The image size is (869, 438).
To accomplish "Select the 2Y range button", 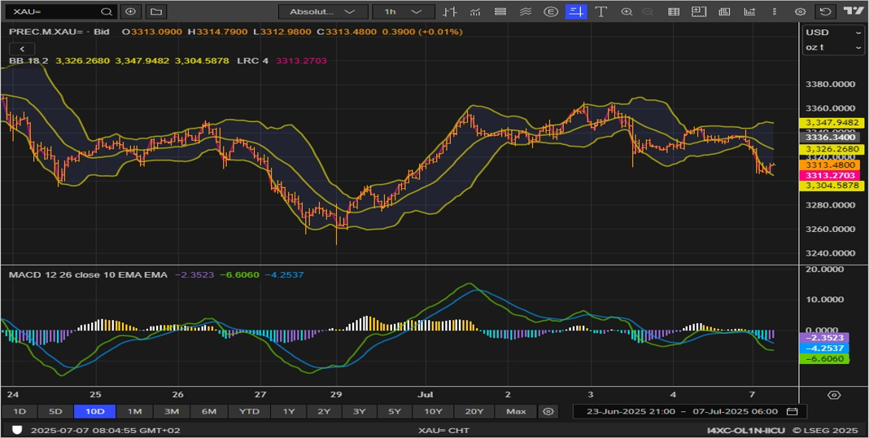I will pos(324,411).
